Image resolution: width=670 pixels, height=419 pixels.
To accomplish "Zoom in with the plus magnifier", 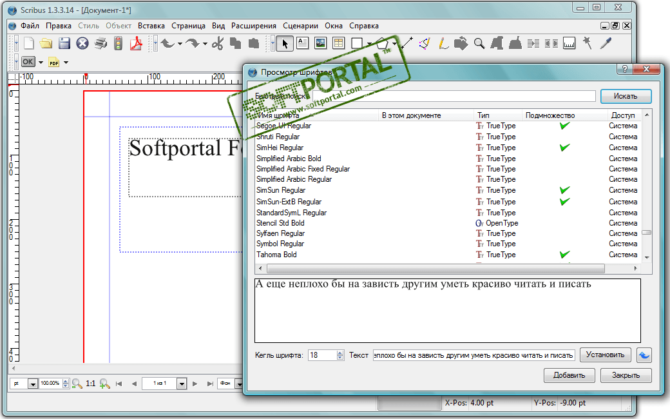I will [104, 384].
